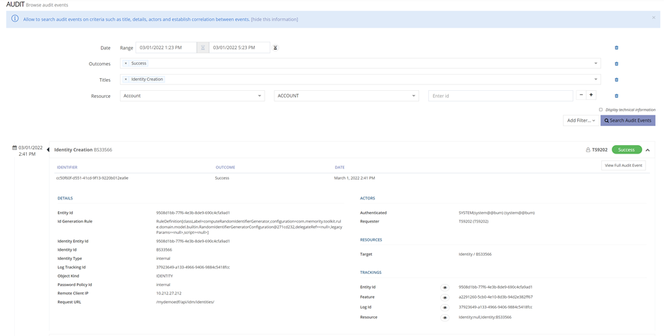Toggle eye icon for Entity Id tracking

tap(445, 287)
